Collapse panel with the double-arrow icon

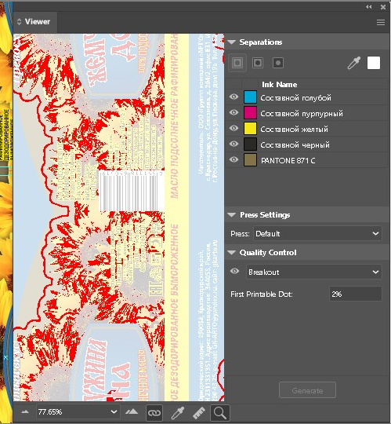369,7
